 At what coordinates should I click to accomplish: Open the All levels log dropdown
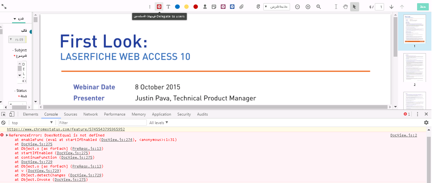click(159, 123)
